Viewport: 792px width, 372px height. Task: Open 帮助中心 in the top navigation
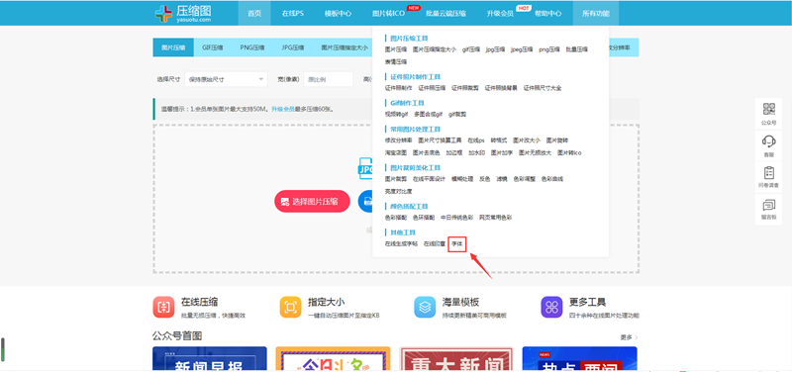coord(548,13)
